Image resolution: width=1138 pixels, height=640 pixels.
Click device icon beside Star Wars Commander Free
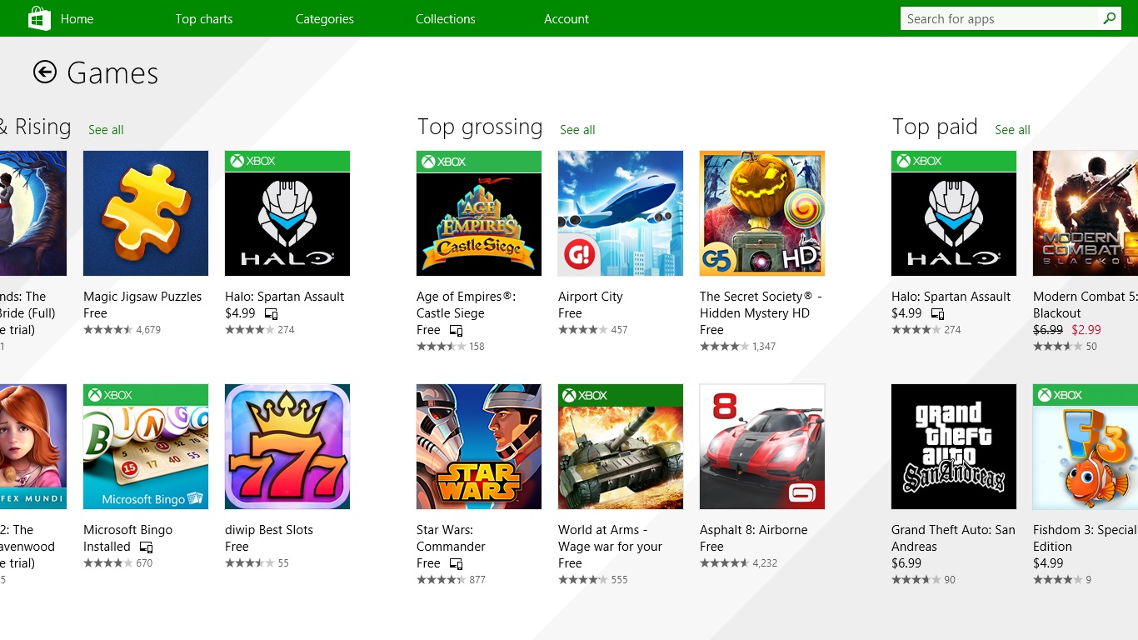click(x=456, y=564)
